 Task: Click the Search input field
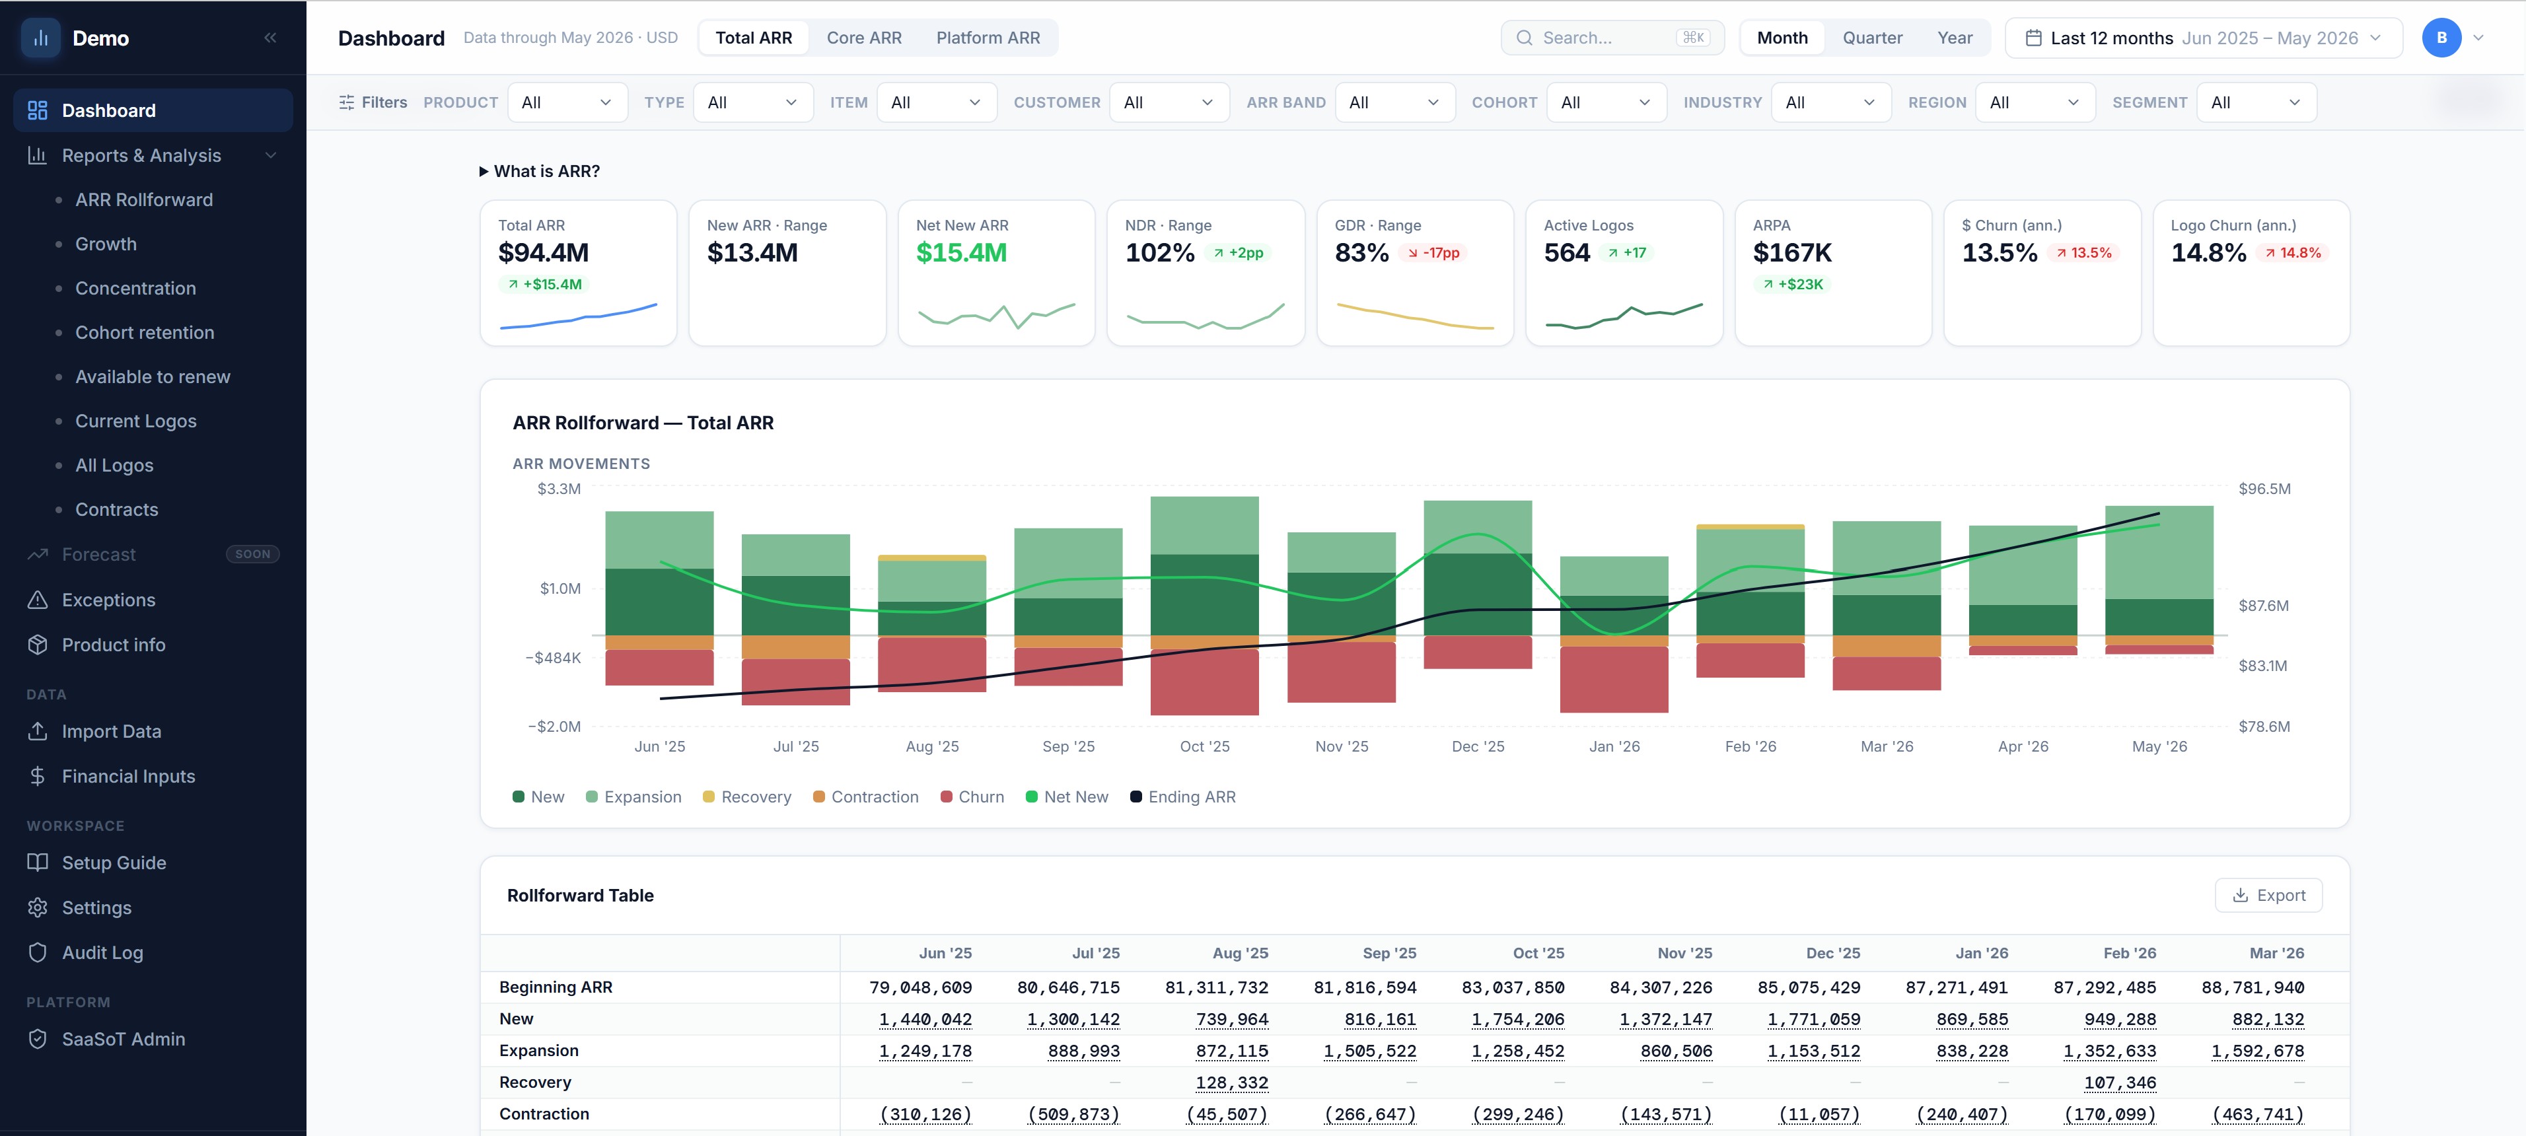(x=1612, y=37)
